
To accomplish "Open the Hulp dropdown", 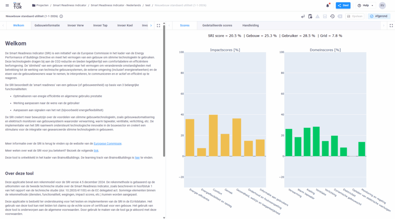I will (x=366, y=5).
